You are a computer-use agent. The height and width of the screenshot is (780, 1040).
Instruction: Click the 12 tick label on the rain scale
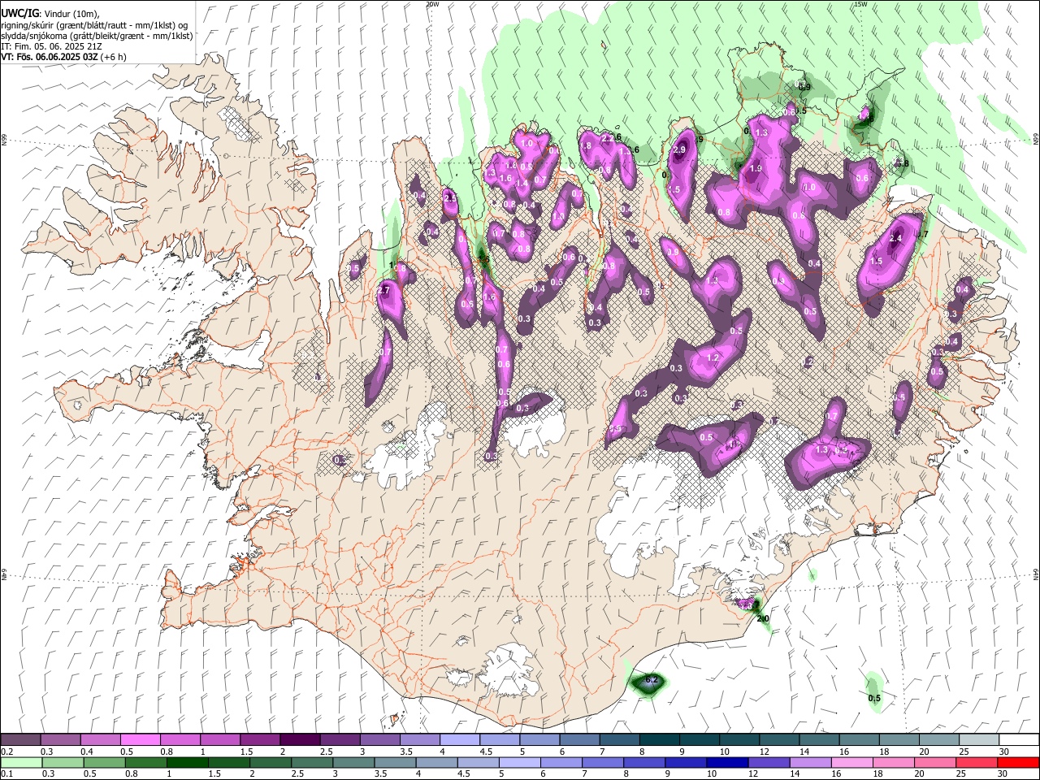752,773
